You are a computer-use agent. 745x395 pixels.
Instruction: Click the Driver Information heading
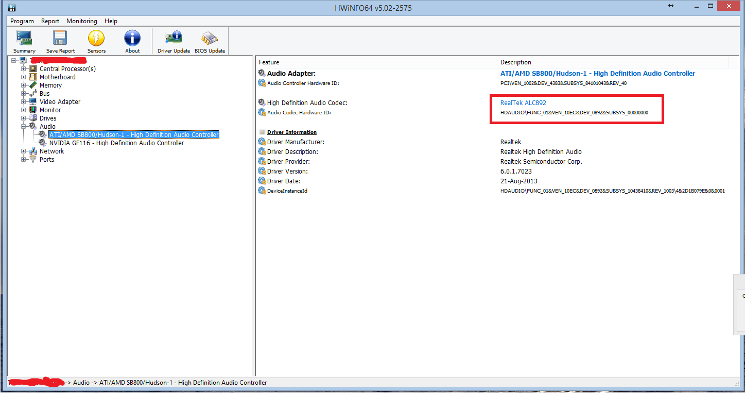pyautogui.click(x=292, y=132)
